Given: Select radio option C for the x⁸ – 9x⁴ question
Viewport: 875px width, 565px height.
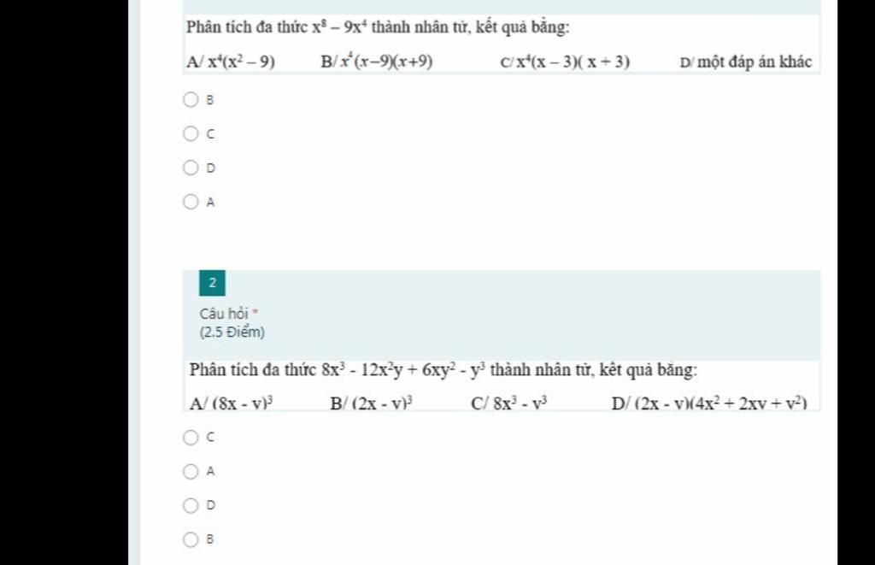Looking at the screenshot, I should tap(191, 134).
